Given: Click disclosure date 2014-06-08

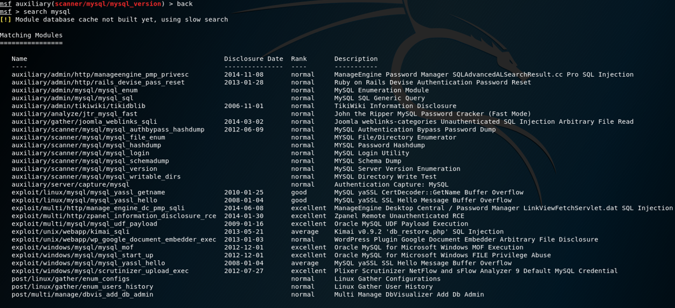Looking at the screenshot, I should (244, 208).
